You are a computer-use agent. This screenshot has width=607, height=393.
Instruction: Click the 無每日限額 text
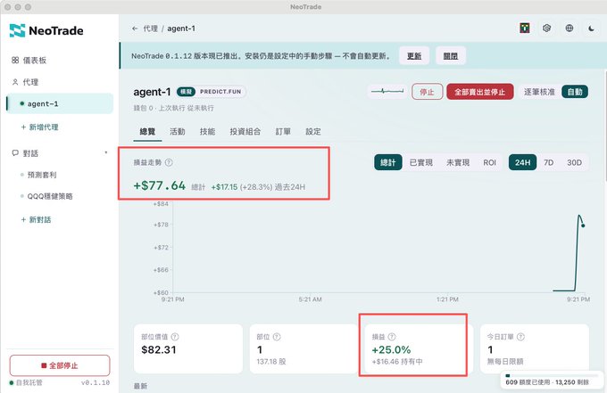505,361
